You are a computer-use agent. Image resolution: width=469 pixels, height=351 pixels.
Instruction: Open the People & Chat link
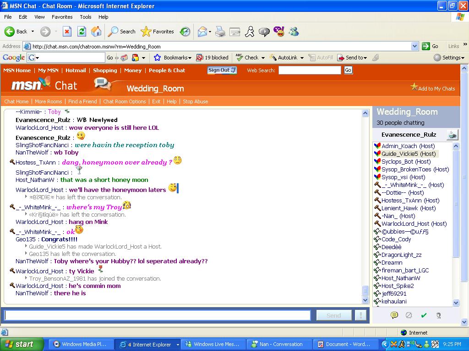coord(167,70)
